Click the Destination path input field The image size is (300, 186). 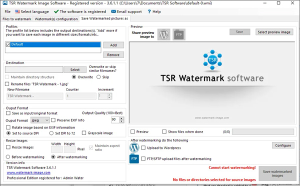click(34, 69)
